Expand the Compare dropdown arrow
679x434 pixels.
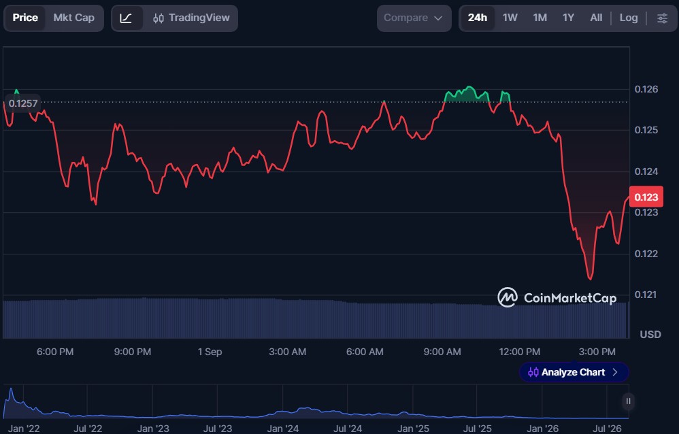[x=437, y=18]
